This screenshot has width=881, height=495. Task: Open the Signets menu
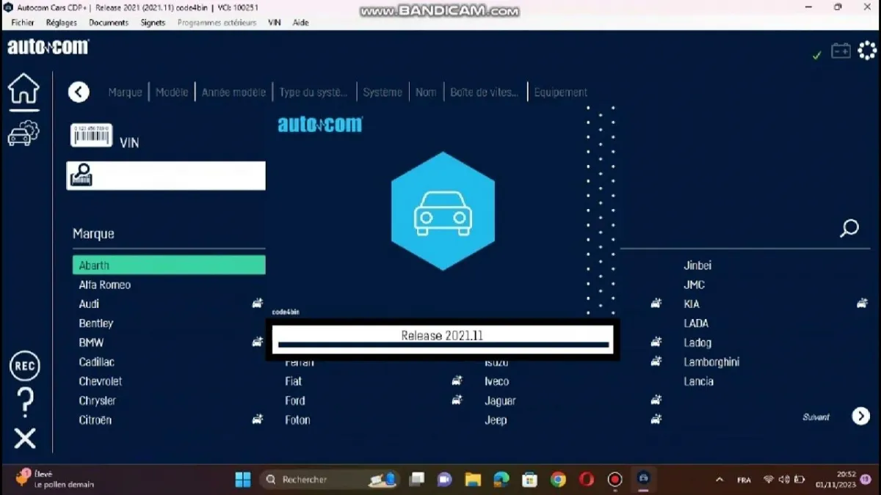point(153,23)
